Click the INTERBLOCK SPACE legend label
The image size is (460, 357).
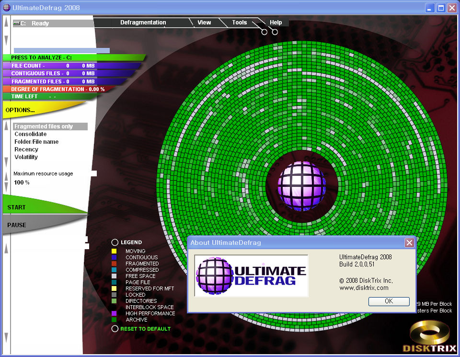149,307
